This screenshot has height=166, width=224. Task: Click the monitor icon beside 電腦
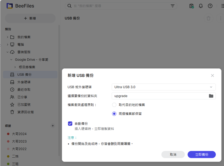click(12, 45)
